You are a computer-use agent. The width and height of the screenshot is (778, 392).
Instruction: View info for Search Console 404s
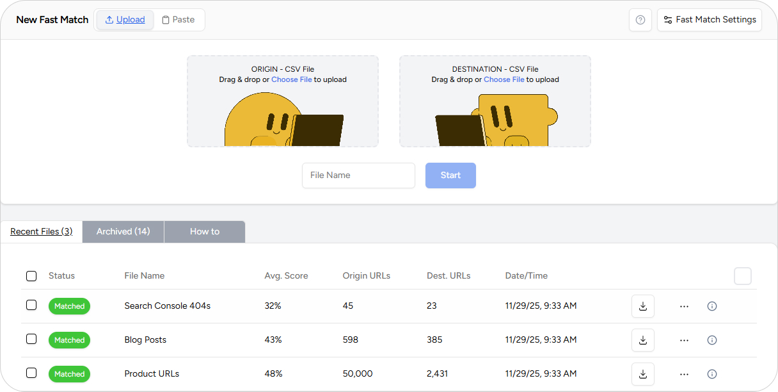point(711,306)
